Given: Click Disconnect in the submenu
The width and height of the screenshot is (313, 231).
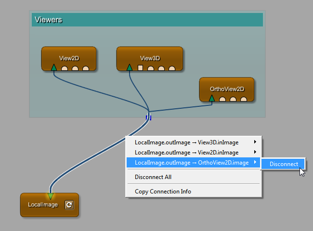Looking at the screenshot, I should 283,164.
